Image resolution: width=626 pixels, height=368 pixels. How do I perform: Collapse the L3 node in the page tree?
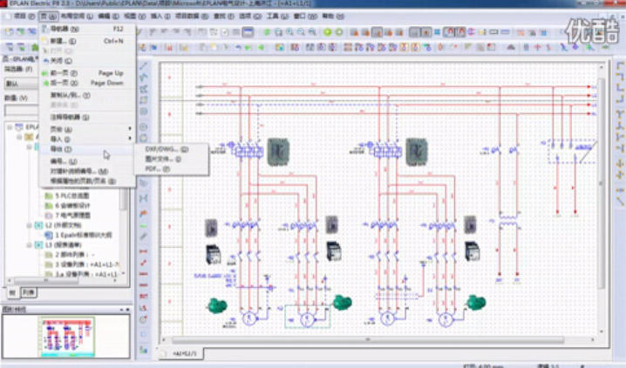[x=30, y=244]
